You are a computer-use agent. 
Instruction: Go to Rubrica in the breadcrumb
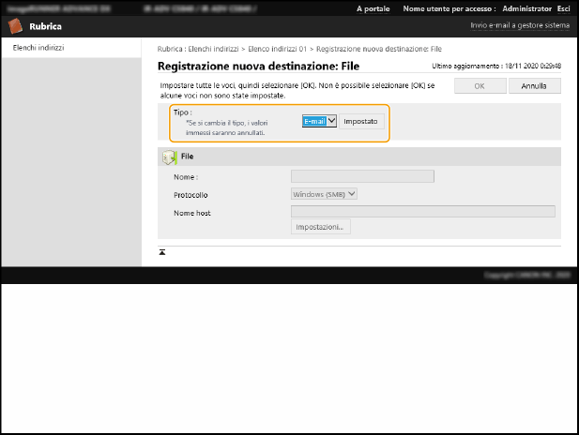point(170,49)
